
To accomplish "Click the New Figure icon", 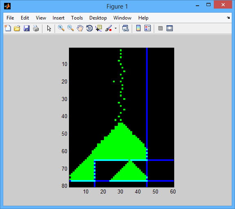I will pos(8,28).
